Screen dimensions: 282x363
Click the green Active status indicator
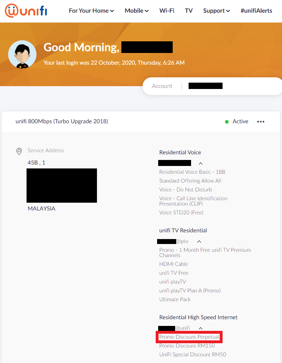[227, 121]
